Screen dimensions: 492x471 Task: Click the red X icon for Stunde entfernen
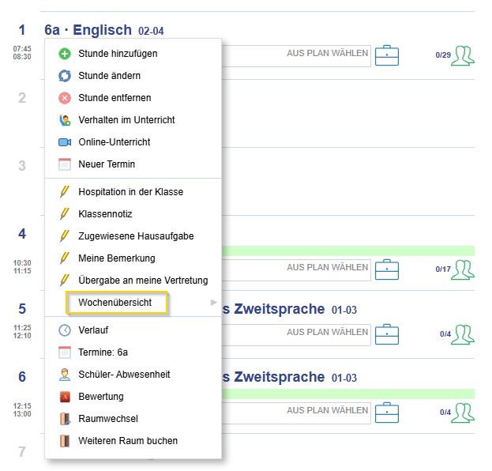tap(65, 98)
